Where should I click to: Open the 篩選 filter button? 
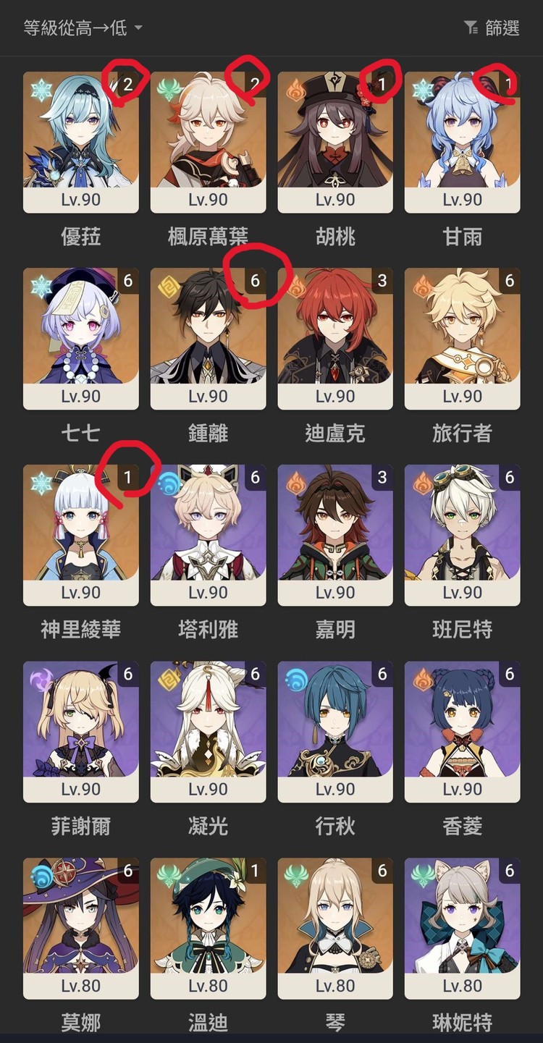pos(492,28)
